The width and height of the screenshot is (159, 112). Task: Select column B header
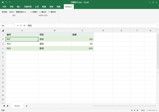click(x=55, y=30)
